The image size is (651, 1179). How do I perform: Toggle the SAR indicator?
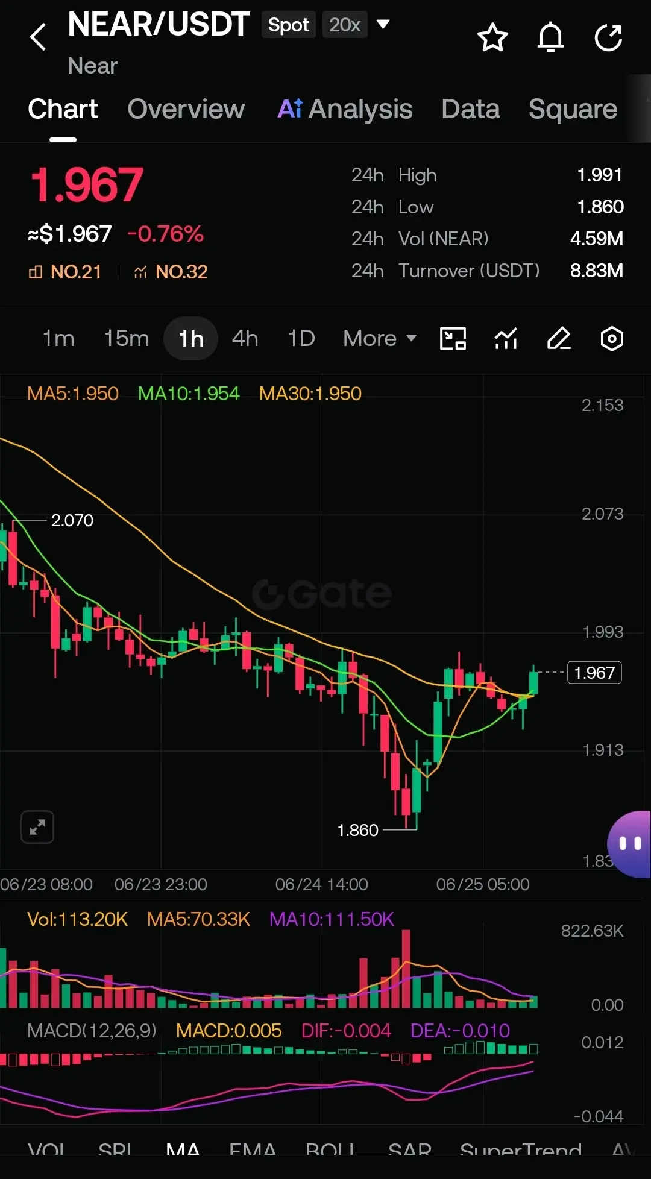410,1150
